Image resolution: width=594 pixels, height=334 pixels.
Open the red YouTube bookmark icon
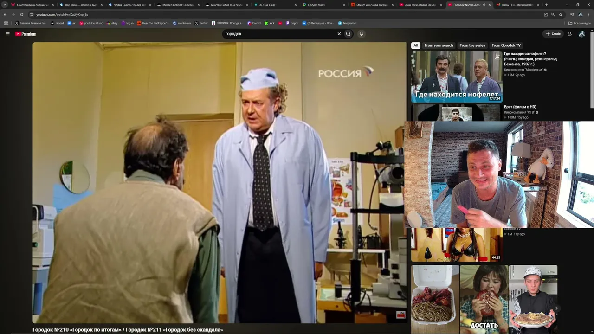[x=280, y=23]
